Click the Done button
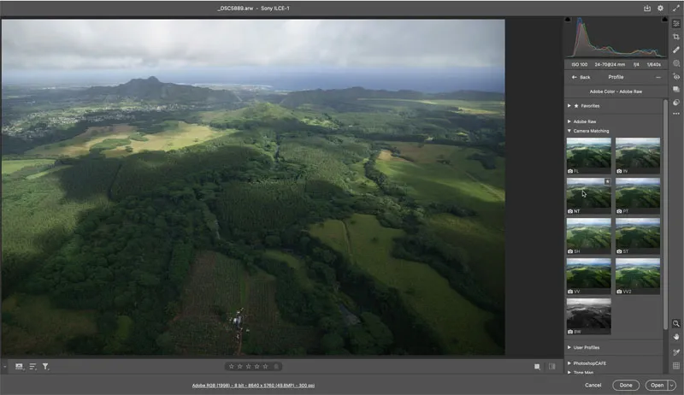Image resolution: width=684 pixels, height=395 pixels. click(x=626, y=385)
